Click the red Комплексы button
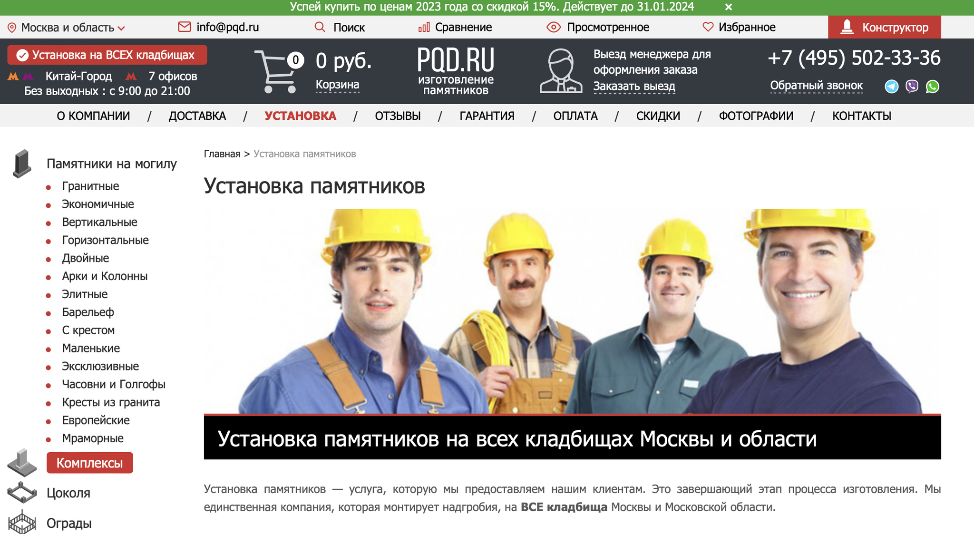The image size is (974, 534). 89,463
